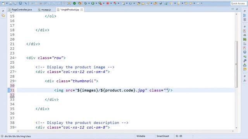The height and width of the screenshot is (139, 248).
Task: Open the coverage launch dropdown arrow
Action: tap(103, 3)
